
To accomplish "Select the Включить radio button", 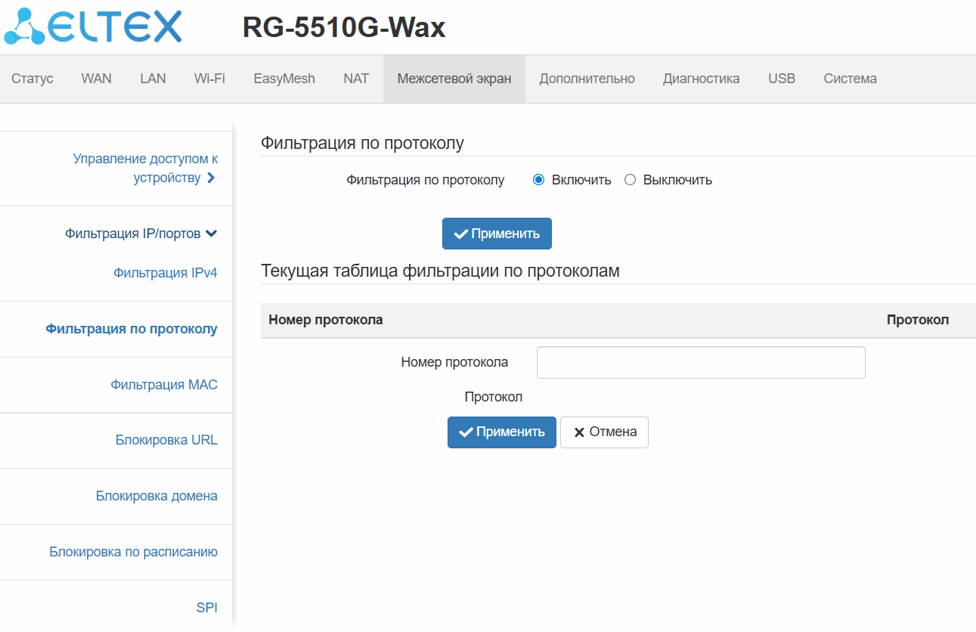I will [539, 180].
